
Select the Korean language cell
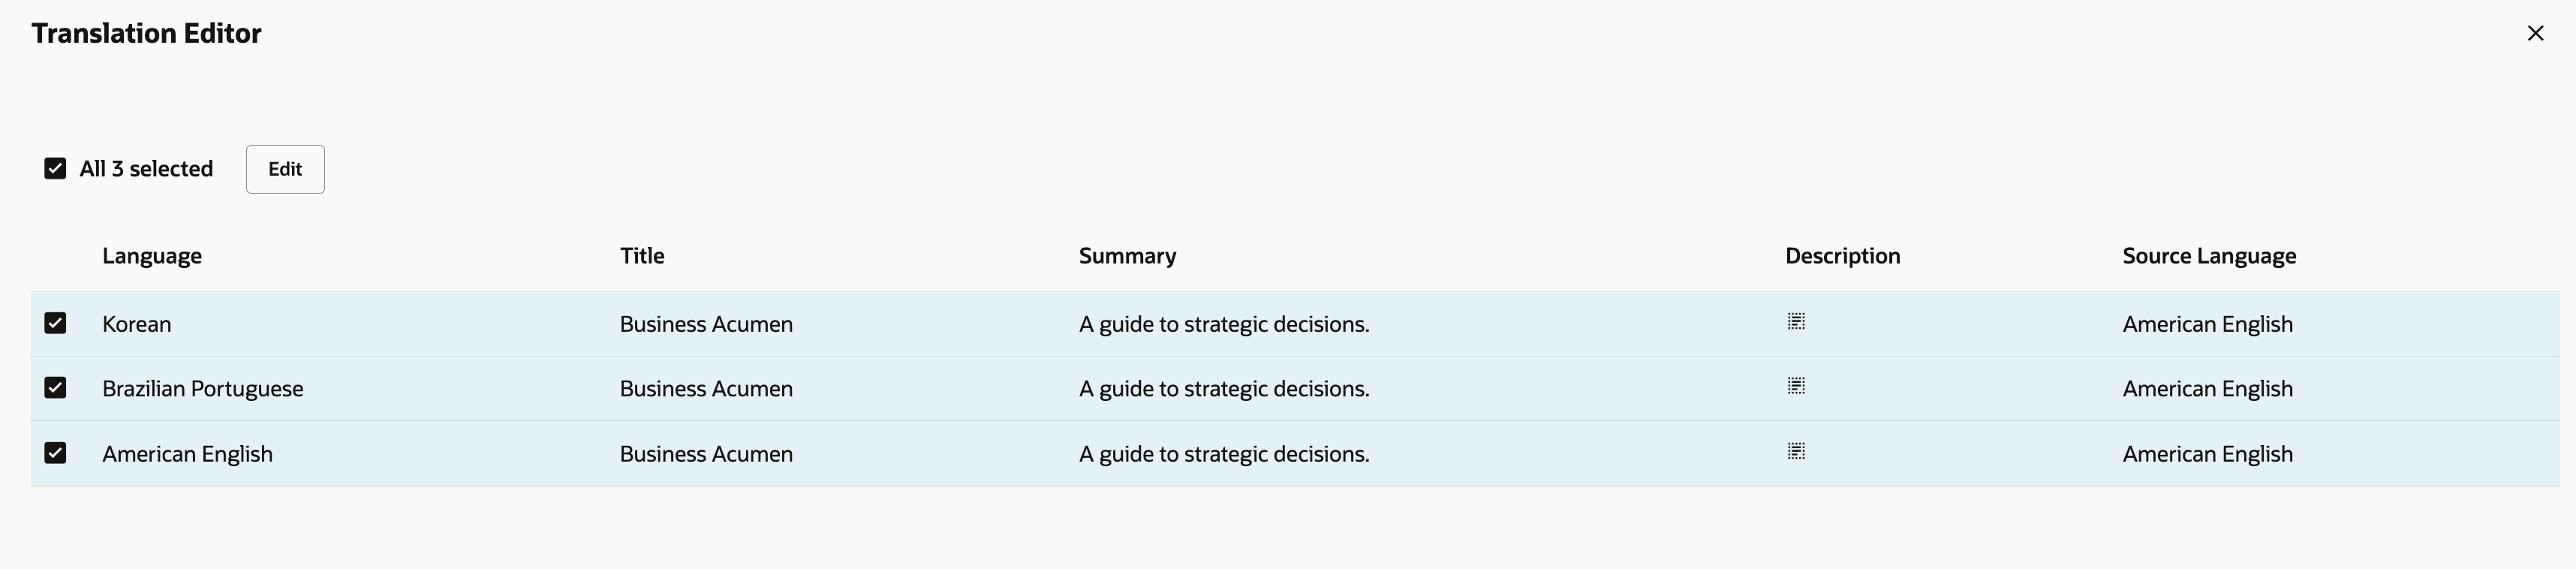coord(137,324)
